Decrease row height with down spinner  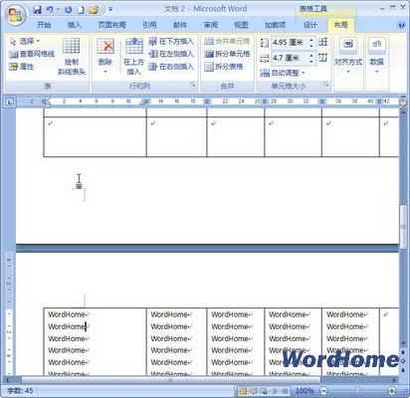point(311,45)
